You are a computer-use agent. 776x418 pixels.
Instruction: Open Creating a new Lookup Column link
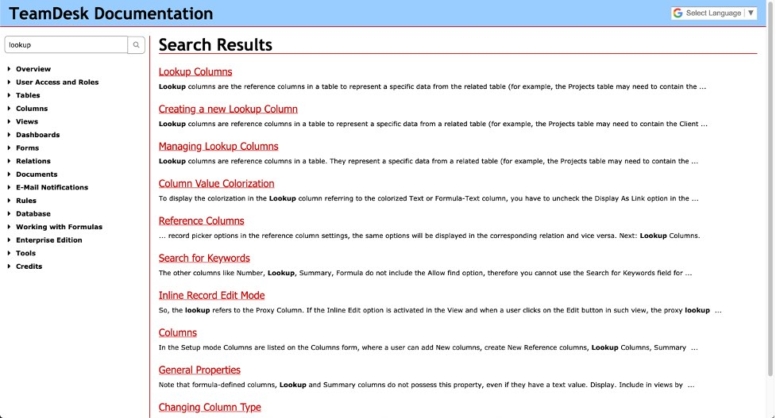tap(228, 109)
